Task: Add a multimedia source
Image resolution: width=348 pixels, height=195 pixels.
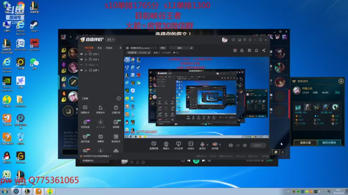Action: tap(191, 146)
